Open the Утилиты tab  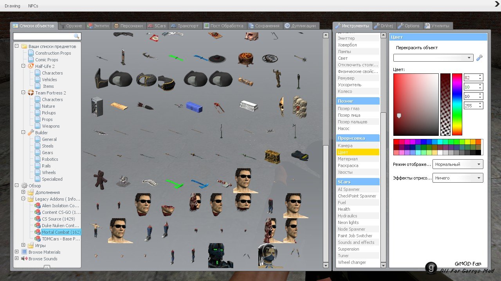[x=437, y=26]
